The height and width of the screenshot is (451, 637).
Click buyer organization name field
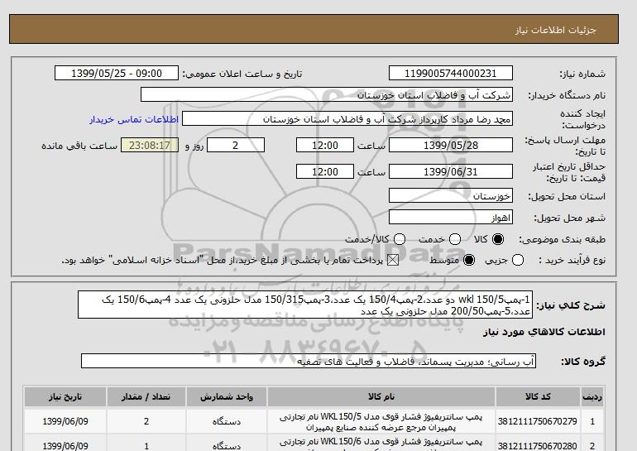coord(327,94)
